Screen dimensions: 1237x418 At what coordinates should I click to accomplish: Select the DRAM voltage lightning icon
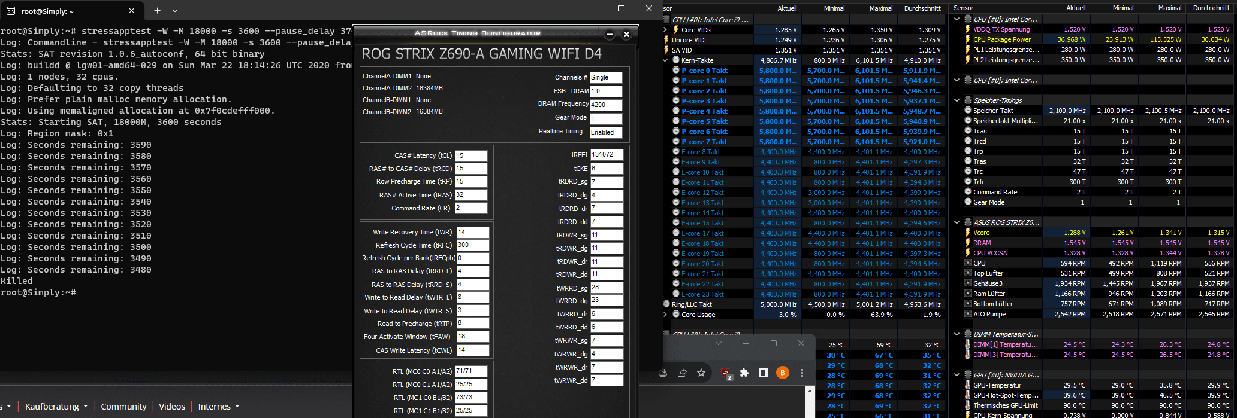(x=968, y=243)
